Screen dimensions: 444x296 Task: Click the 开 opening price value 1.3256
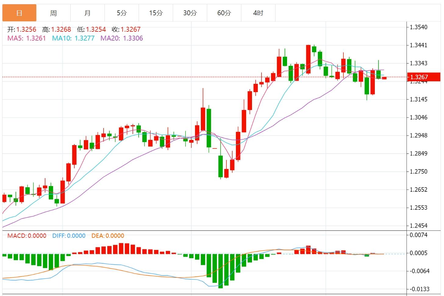26,30
